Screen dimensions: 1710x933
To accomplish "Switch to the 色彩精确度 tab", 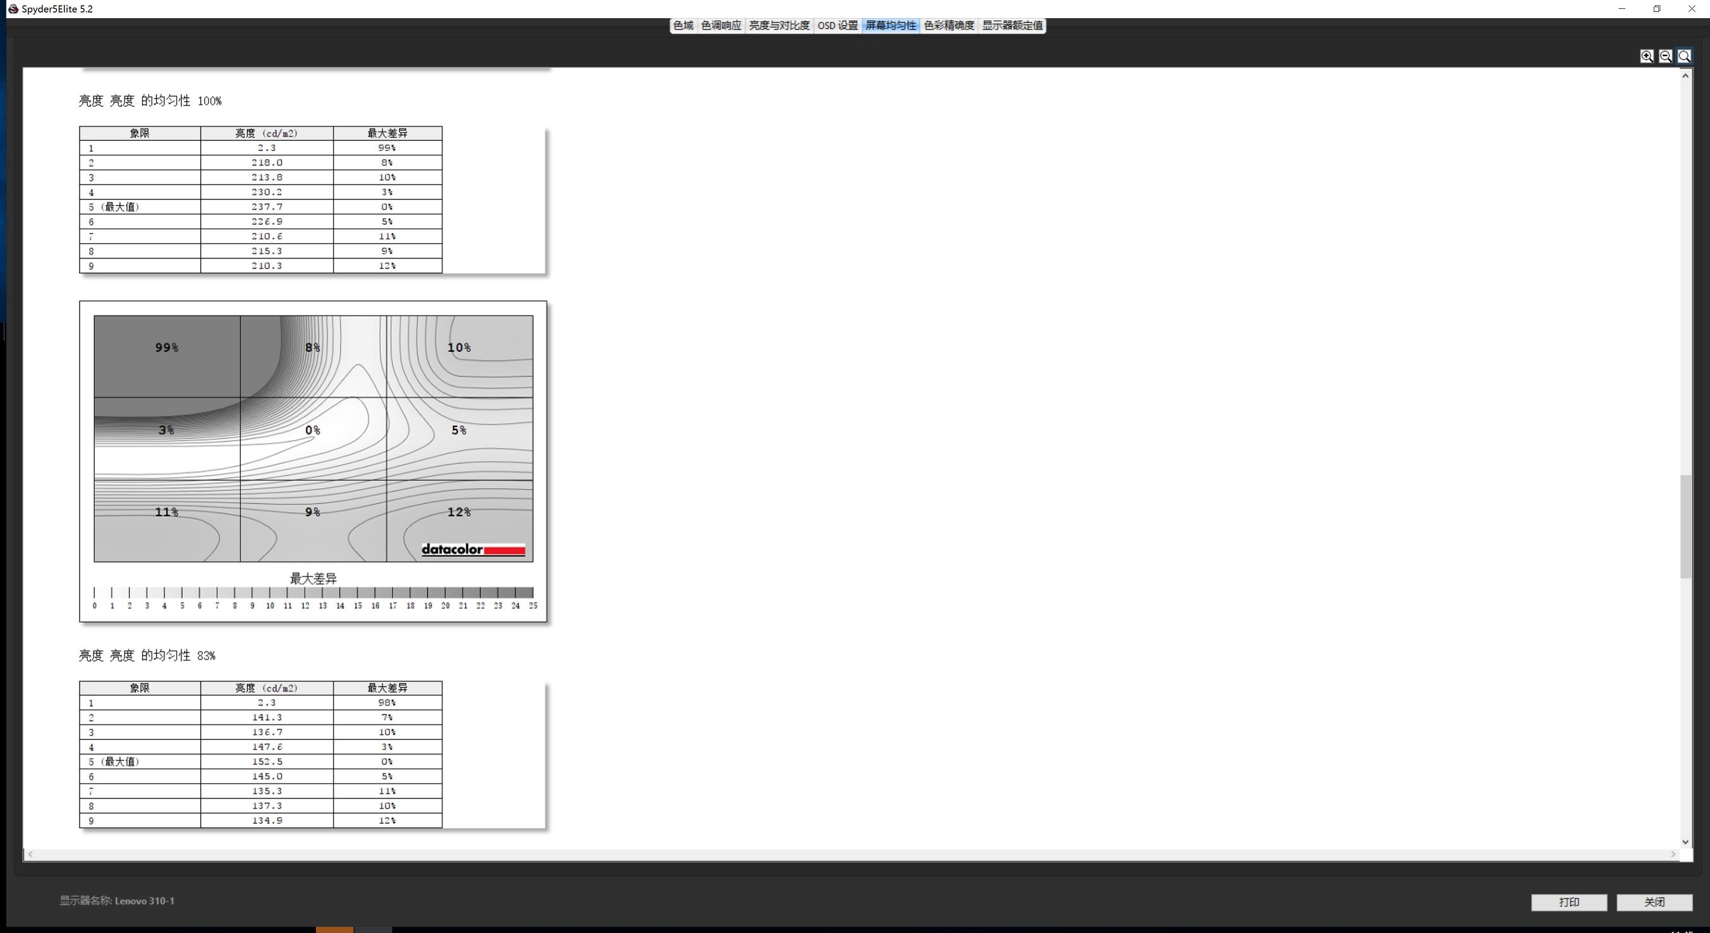I will pos(949,25).
